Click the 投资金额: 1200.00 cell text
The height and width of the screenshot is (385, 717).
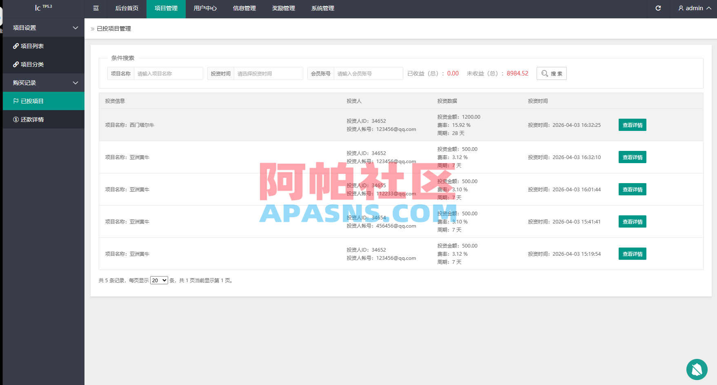pyautogui.click(x=459, y=117)
